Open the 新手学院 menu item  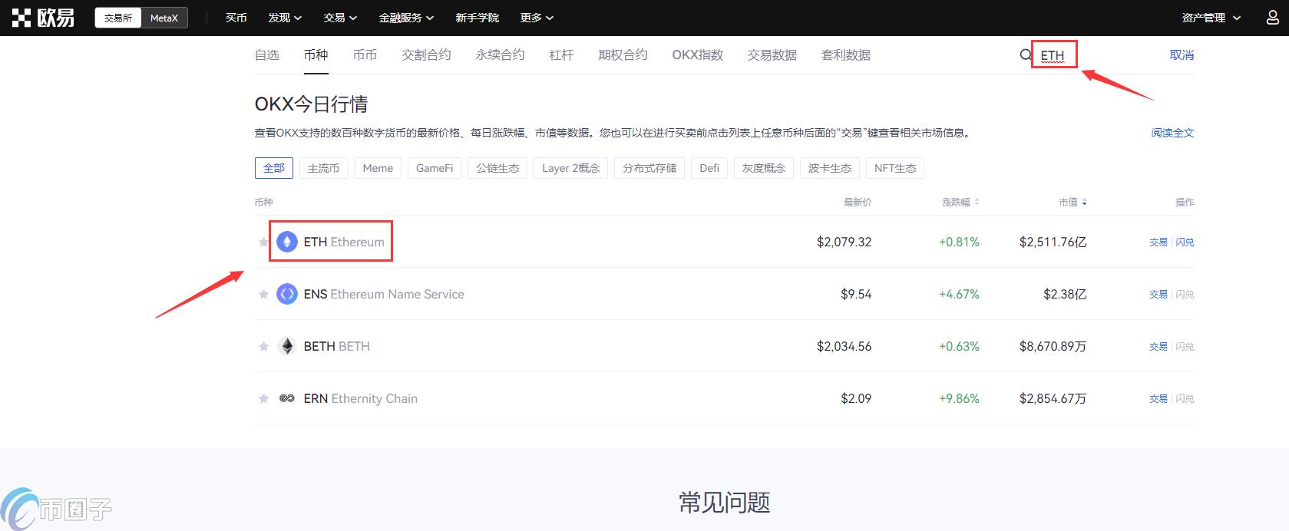[x=477, y=18]
